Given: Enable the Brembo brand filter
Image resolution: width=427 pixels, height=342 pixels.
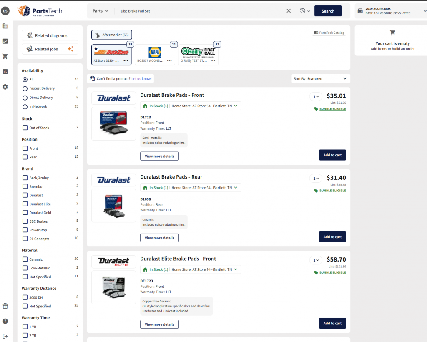Looking at the screenshot, I should pyautogui.click(x=25, y=186).
